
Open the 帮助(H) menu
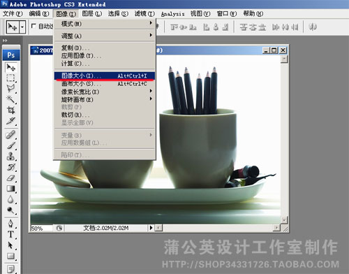point(253,14)
